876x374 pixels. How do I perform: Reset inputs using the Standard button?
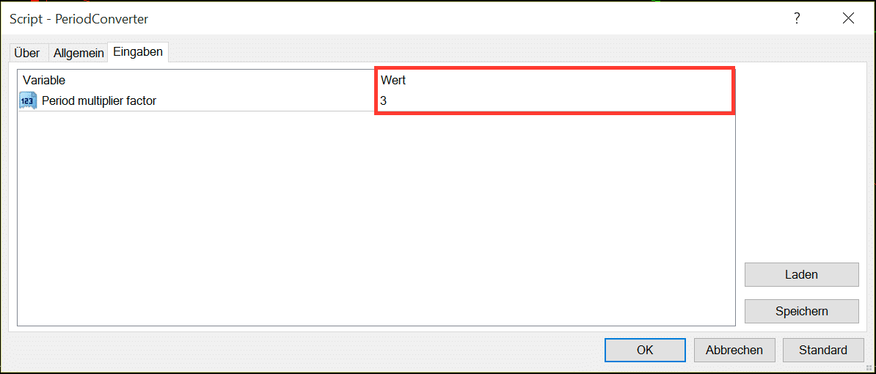point(823,350)
